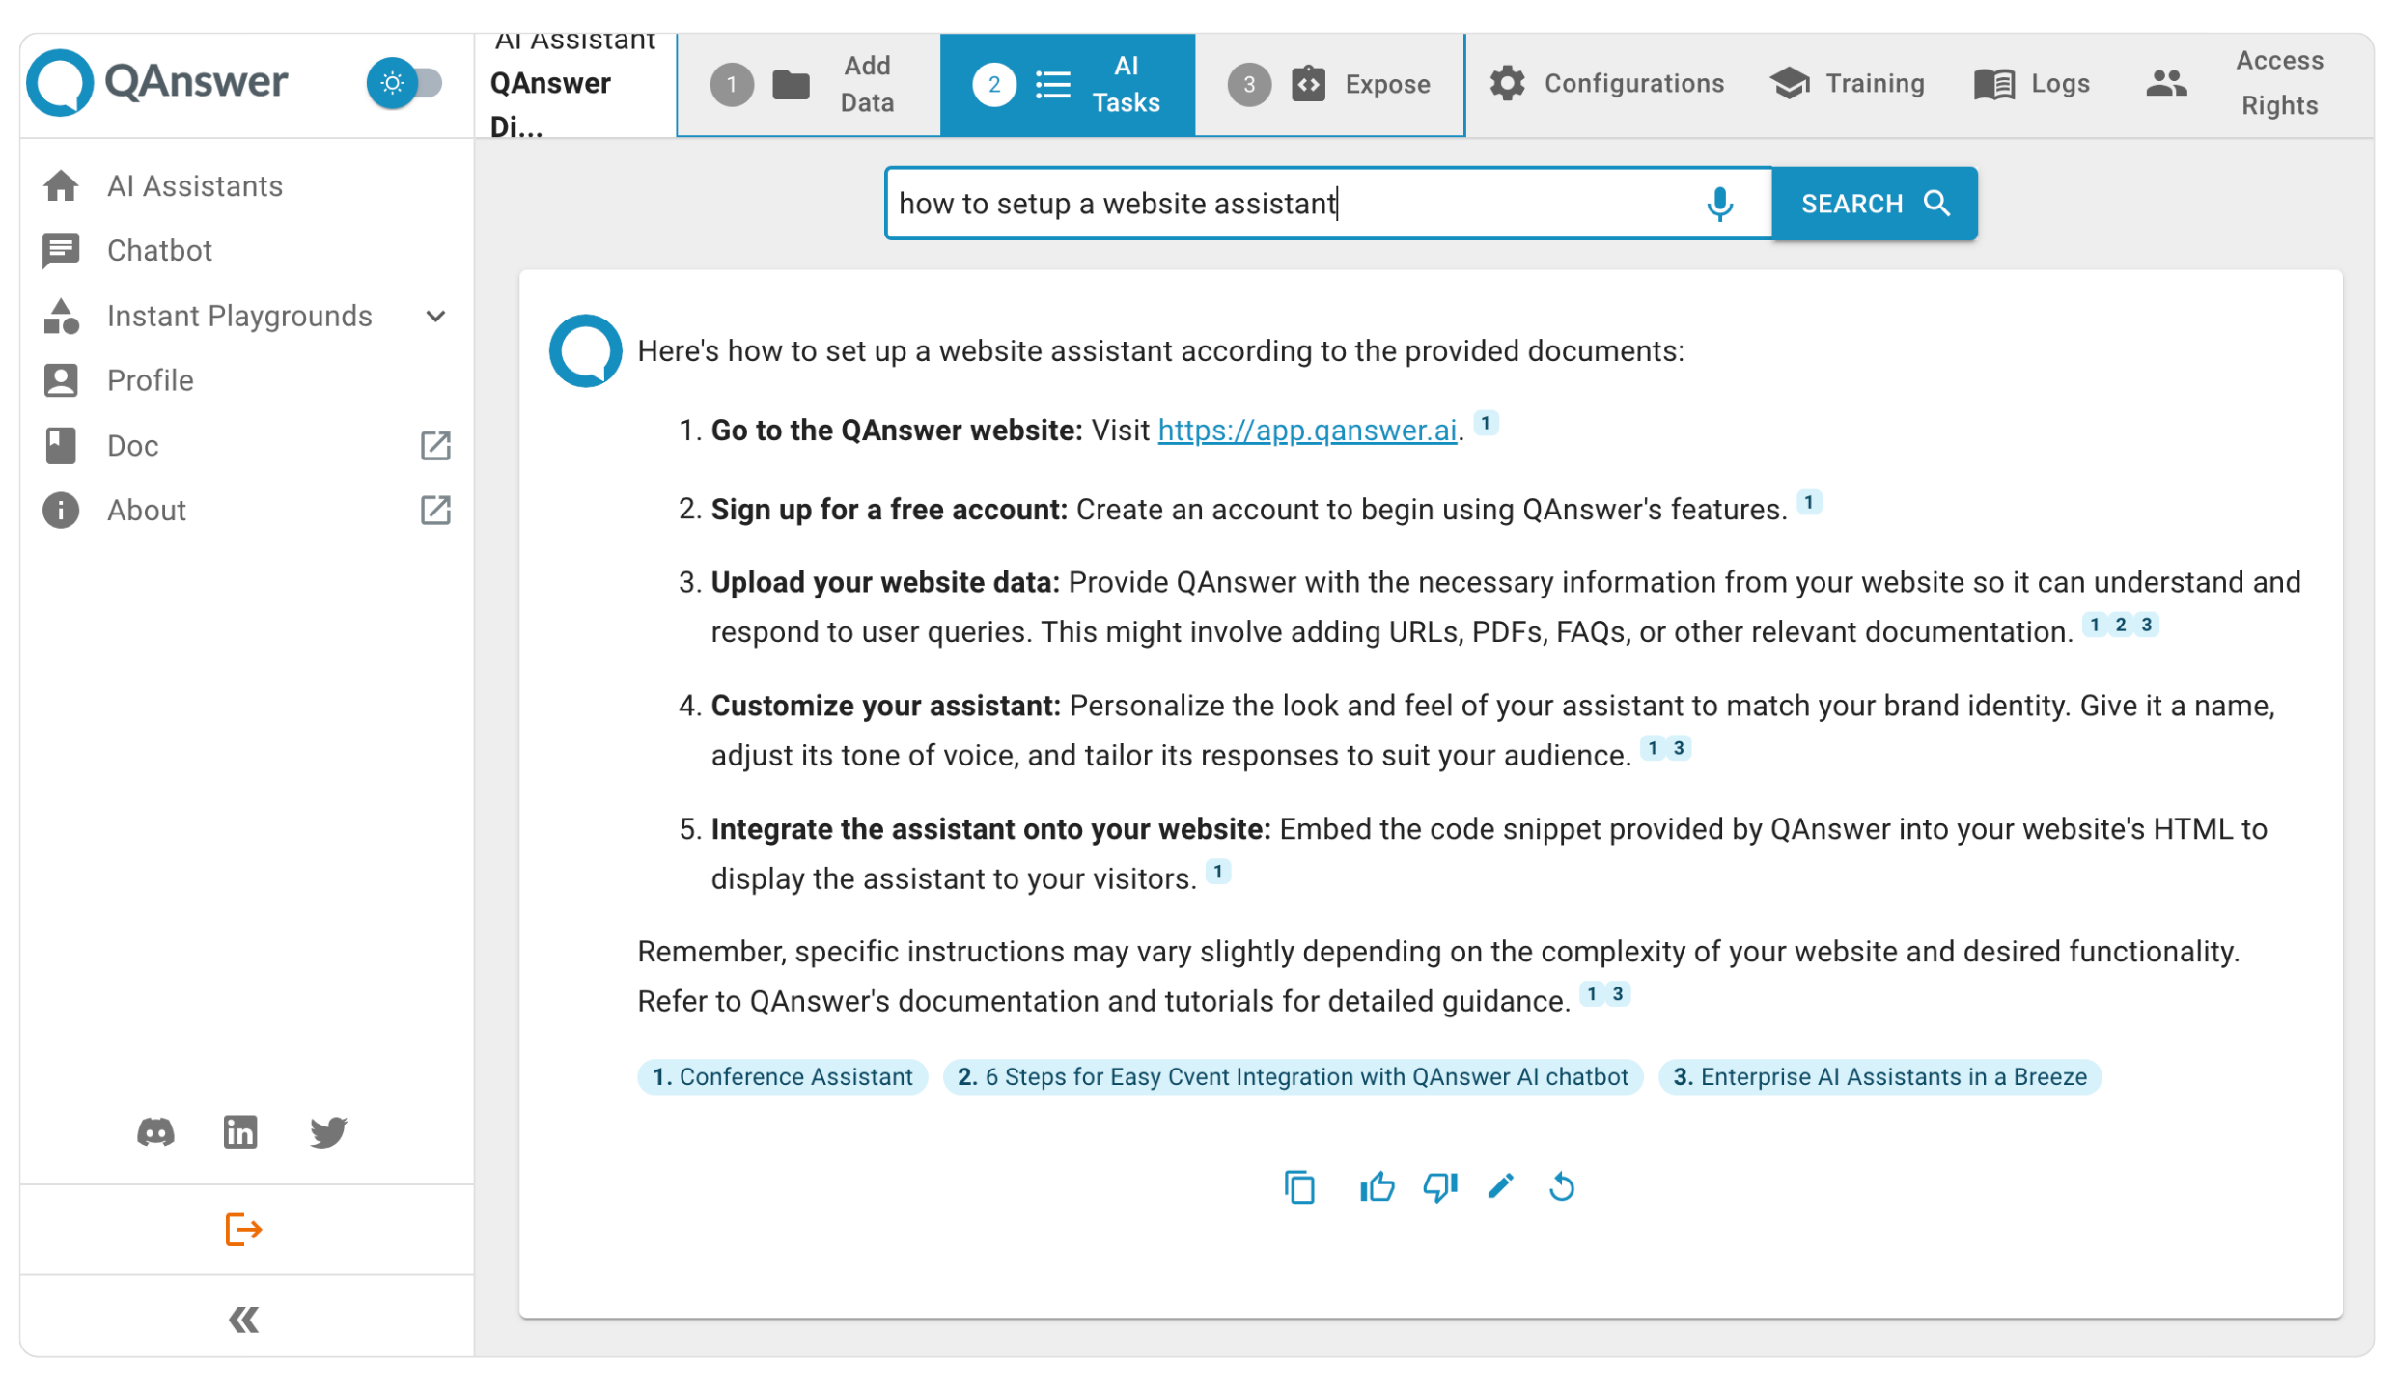2394x1390 pixels.
Task: Click the thumbs up feedback button
Action: (1377, 1186)
